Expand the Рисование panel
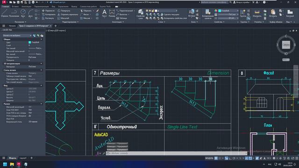This screenshot has width=299, height=168. coord(21,22)
